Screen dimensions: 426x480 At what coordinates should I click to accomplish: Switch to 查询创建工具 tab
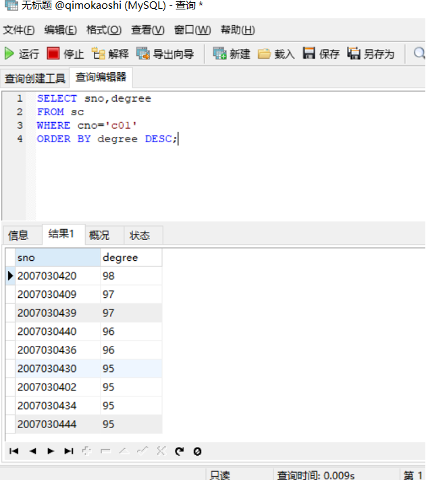click(x=35, y=78)
